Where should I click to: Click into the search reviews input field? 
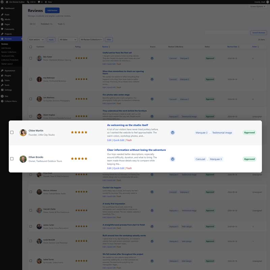tap(227, 32)
